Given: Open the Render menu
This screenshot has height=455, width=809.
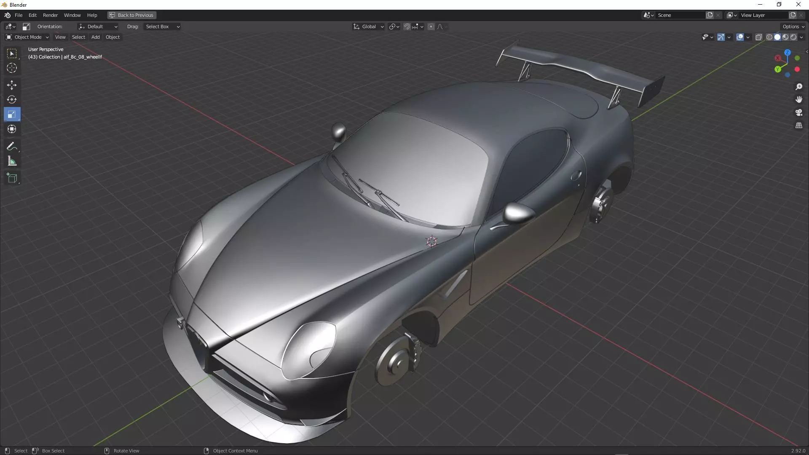Looking at the screenshot, I should pos(50,15).
